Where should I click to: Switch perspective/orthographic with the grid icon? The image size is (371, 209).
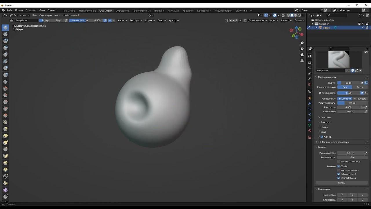pyautogui.click(x=302, y=61)
